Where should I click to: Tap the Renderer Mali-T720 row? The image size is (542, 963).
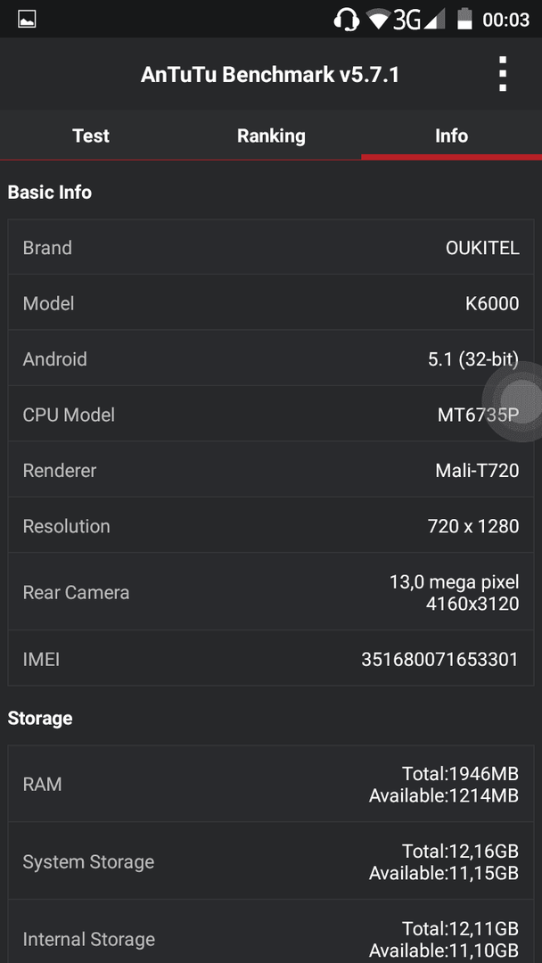(271, 470)
